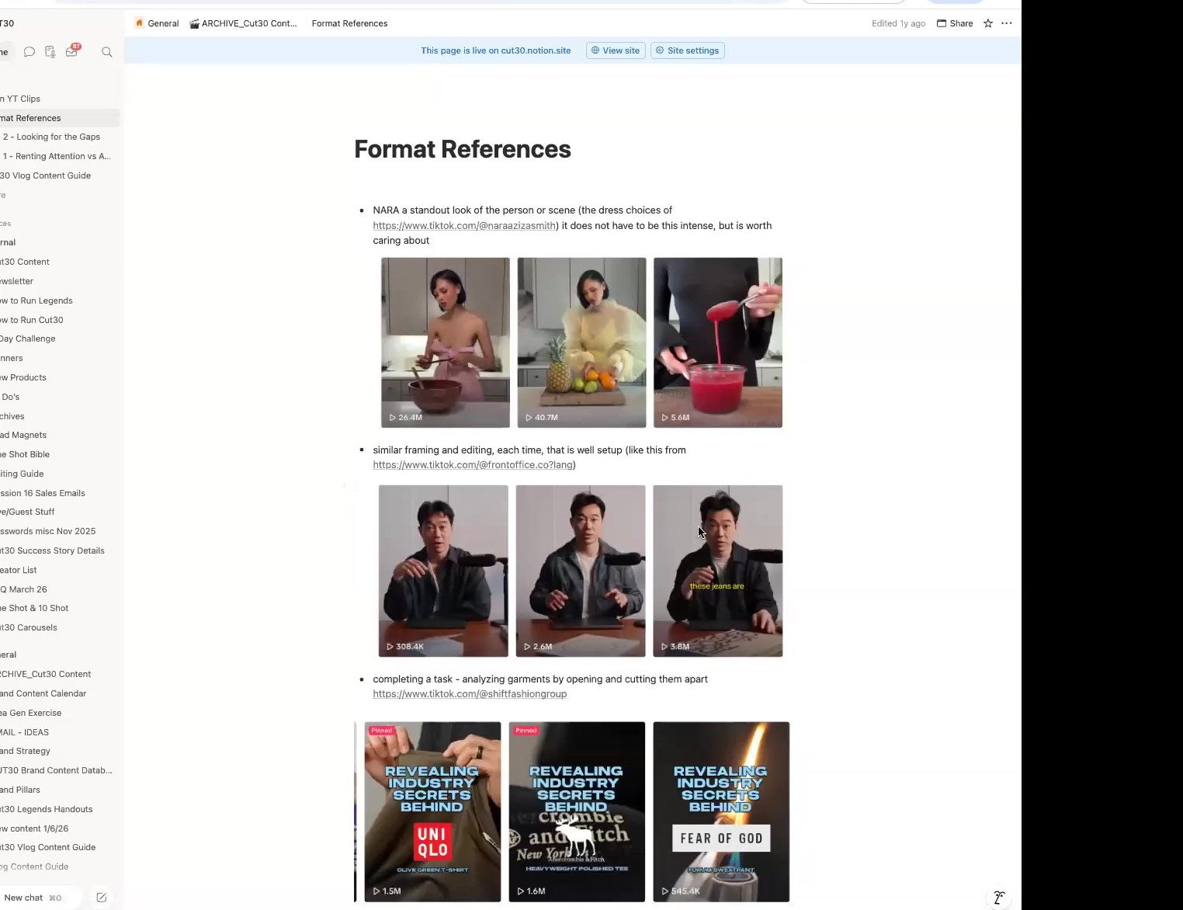Open Creator List page in sidebar
1183x910 pixels.
click(60, 570)
